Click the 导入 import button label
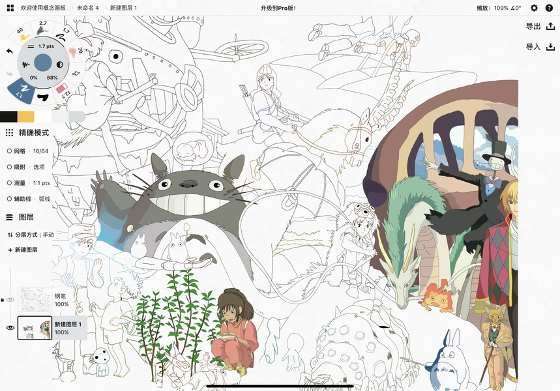This screenshot has height=391, width=560. (533, 47)
